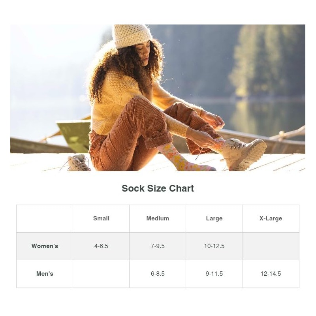
Task: Click the loose boot on the dock
Action: tap(78, 162)
